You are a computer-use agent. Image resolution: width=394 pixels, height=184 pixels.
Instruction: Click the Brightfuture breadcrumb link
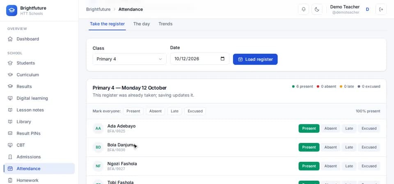click(98, 9)
